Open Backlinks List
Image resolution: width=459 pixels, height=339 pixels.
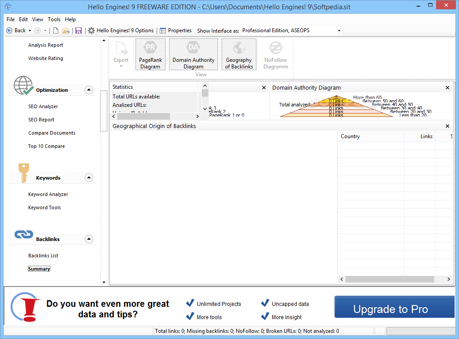(x=43, y=256)
